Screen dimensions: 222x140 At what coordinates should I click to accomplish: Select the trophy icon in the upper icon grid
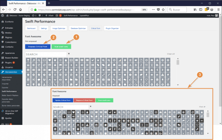click(34, 84)
